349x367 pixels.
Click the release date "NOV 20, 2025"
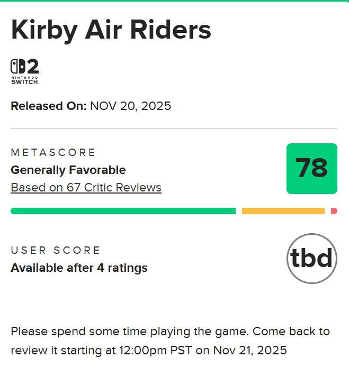pos(130,106)
